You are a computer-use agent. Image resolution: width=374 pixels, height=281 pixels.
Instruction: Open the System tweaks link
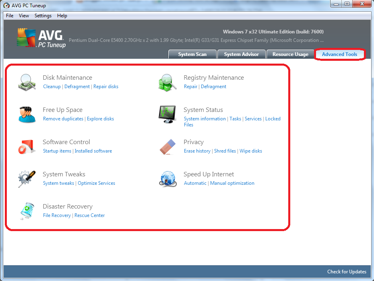click(x=58, y=183)
